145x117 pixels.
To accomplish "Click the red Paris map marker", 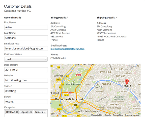I will (x=127, y=82).
